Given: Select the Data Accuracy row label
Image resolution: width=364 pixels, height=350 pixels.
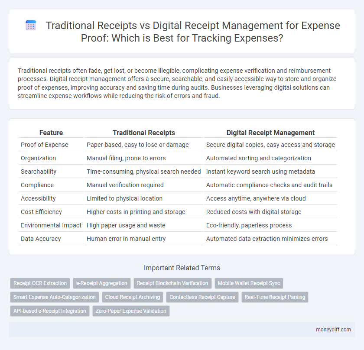Looking at the screenshot, I should pyautogui.click(x=41, y=239).
